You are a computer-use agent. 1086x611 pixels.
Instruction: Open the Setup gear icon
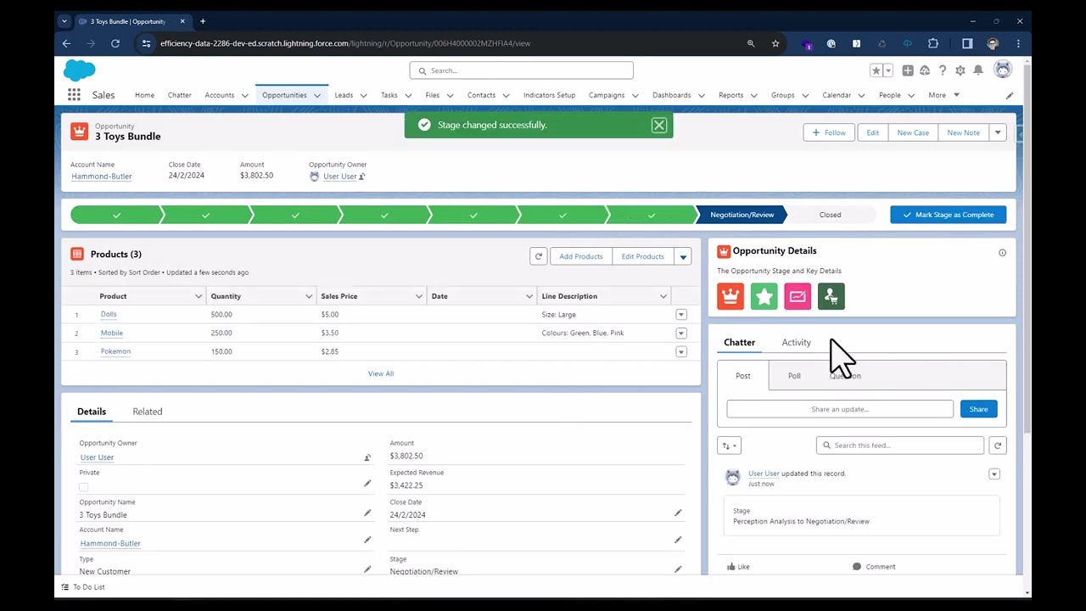coord(960,70)
